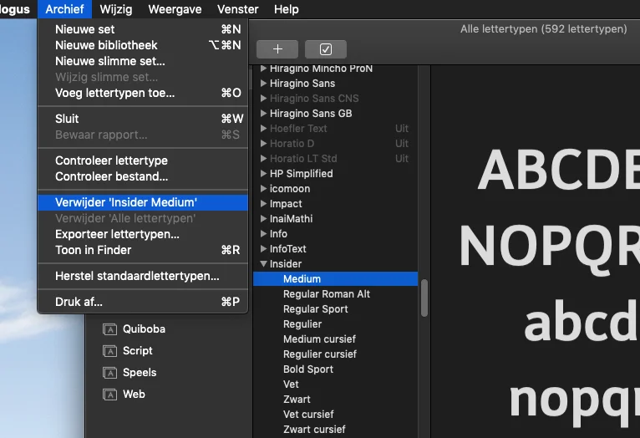The height and width of the screenshot is (438, 640).
Task: Choose Verwijder 'Insider Medium' item
Action: click(143, 202)
